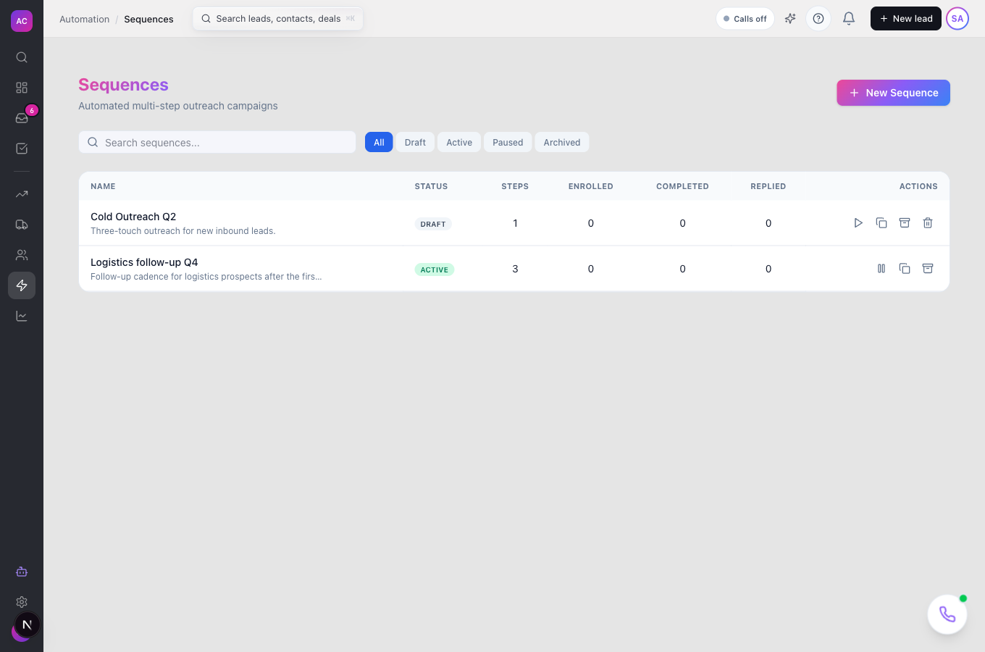Select the All filter tab
The height and width of the screenshot is (652, 985).
[379, 142]
